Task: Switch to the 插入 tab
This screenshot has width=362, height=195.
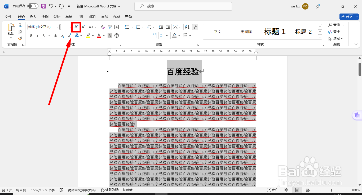Action: [x=33, y=17]
